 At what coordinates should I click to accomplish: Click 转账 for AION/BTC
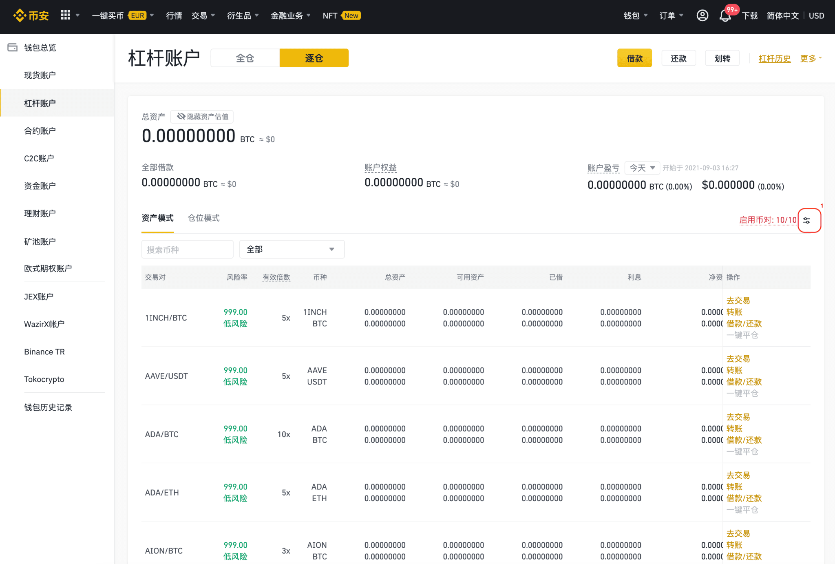click(734, 545)
